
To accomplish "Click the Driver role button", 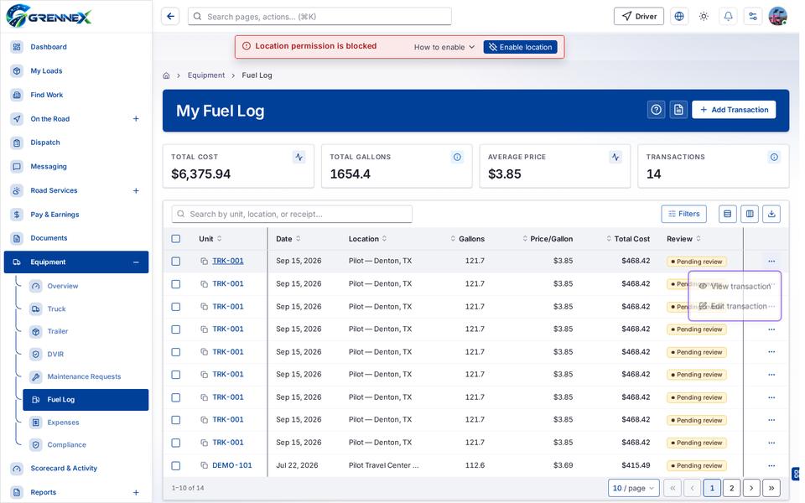I will pyautogui.click(x=639, y=17).
